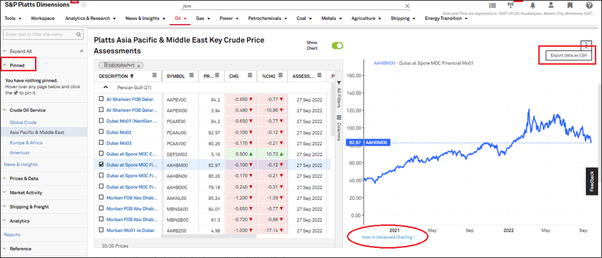Uncheck the AAHBM00 row checkbox
The width and height of the screenshot is (602, 258).
pos(101,164)
